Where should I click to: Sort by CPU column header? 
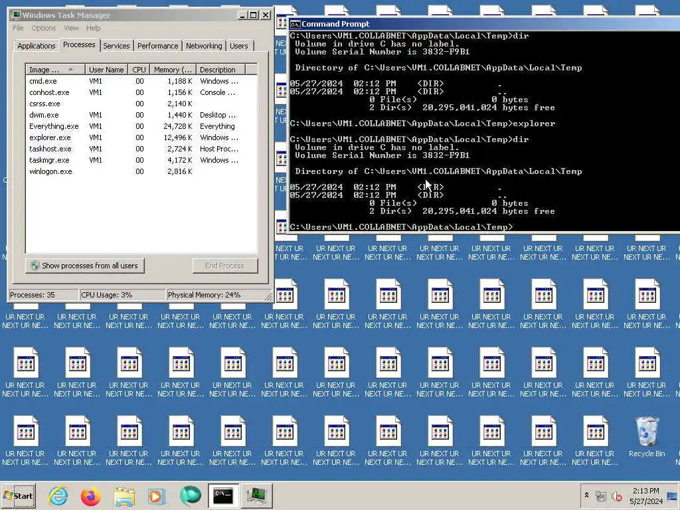click(x=139, y=69)
